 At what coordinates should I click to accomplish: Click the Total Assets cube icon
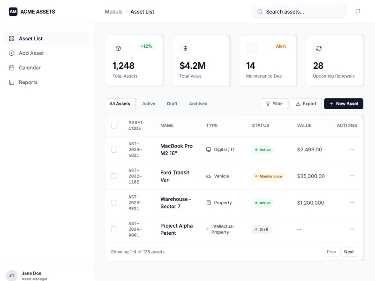pyautogui.click(x=119, y=48)
